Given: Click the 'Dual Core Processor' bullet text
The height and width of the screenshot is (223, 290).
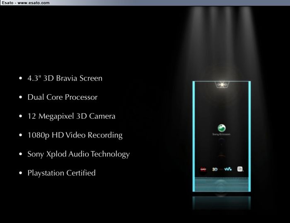Looking at the screenshot, I should (x=62, y=97).
